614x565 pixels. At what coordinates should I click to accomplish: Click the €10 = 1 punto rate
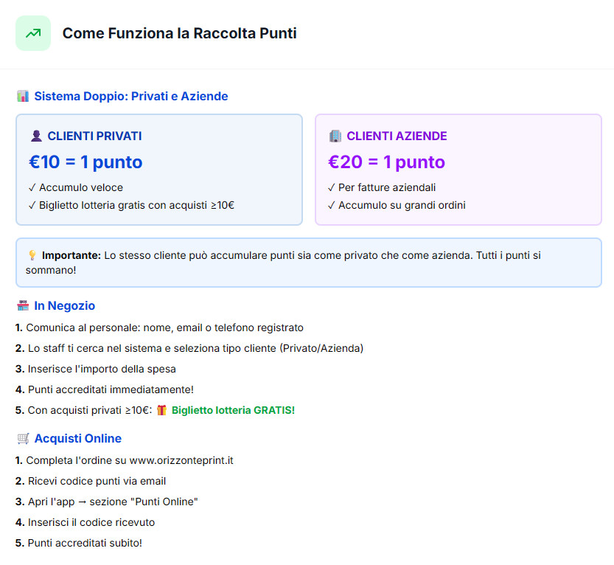click(x=86, y=162)
